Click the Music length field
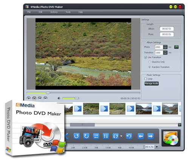This screenshot has height=160, width=189. tap(167, 34)
